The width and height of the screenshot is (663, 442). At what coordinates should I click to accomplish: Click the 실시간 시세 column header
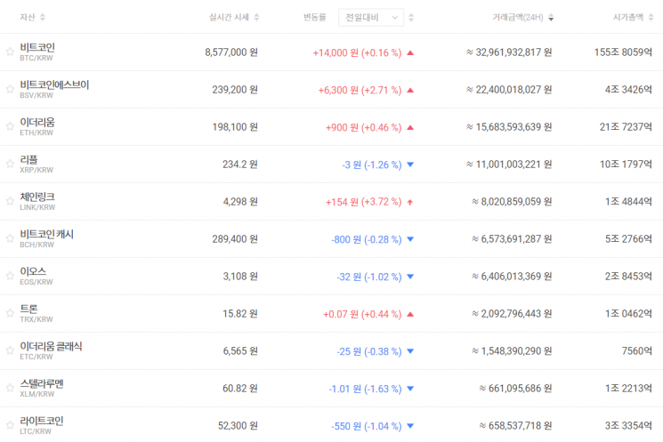229,17
